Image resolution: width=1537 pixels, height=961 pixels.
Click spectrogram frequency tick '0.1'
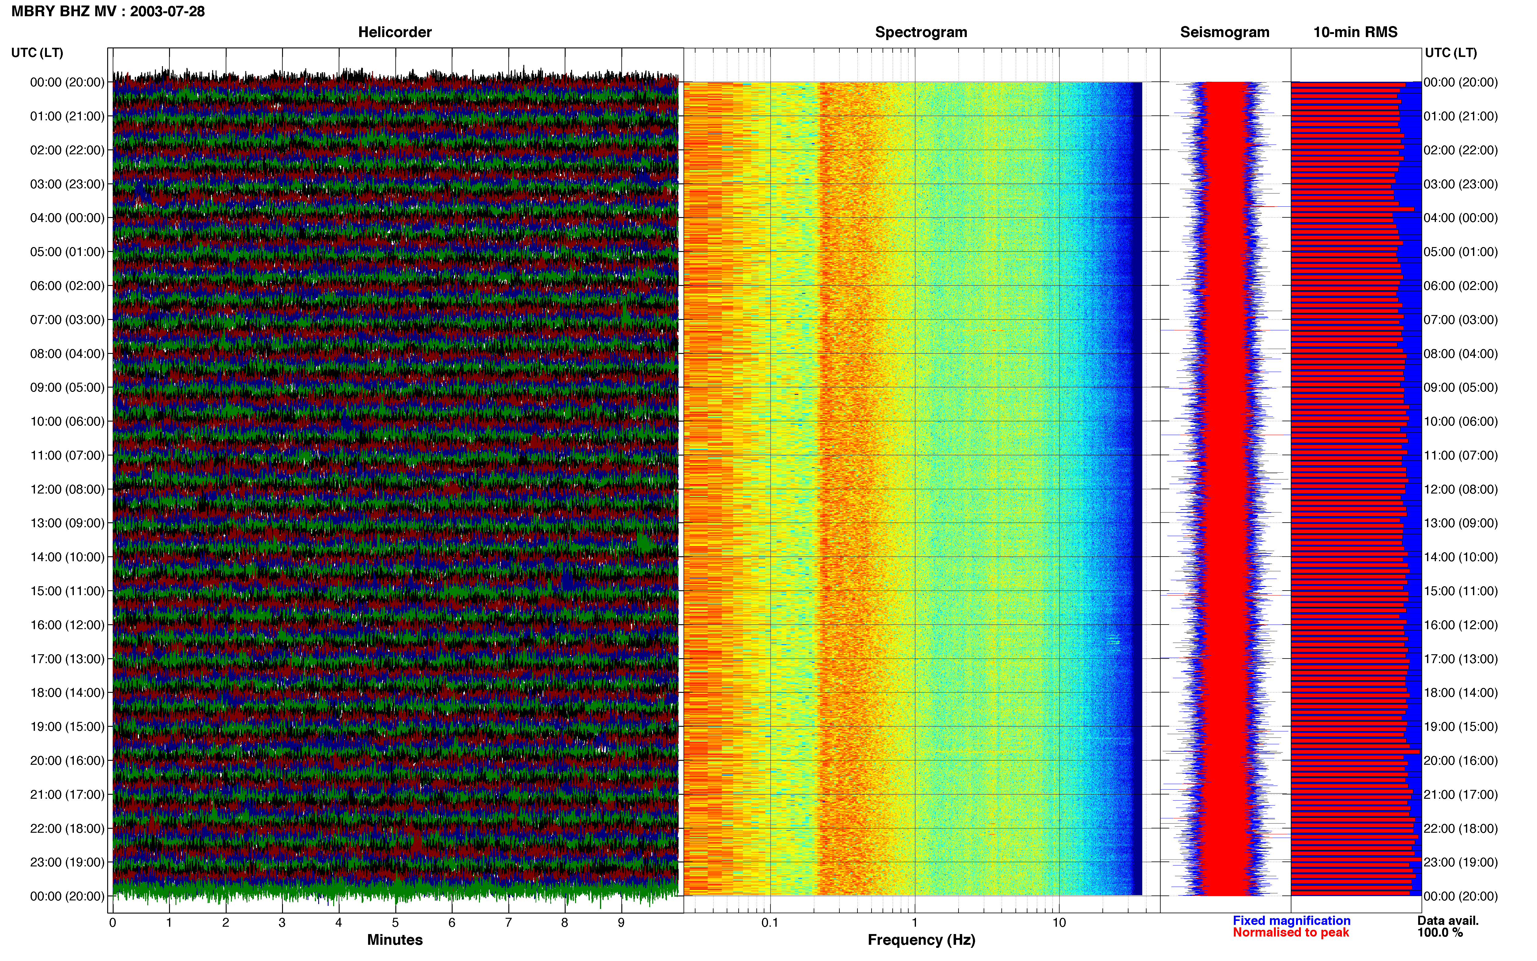[x=770, y=923]
